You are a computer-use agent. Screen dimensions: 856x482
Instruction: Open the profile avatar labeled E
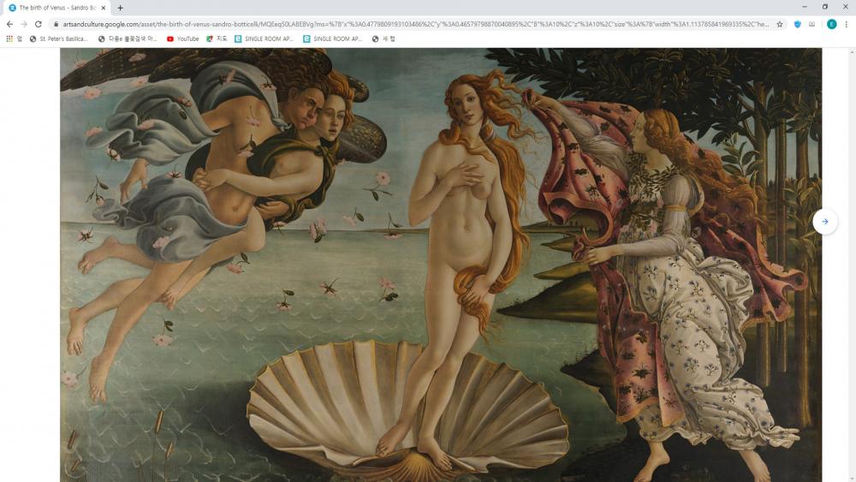point(831,24)
